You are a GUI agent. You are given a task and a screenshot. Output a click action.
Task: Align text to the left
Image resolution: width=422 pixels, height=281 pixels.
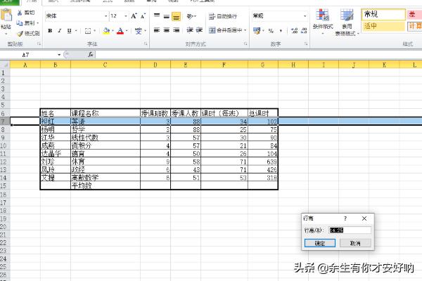157,30
